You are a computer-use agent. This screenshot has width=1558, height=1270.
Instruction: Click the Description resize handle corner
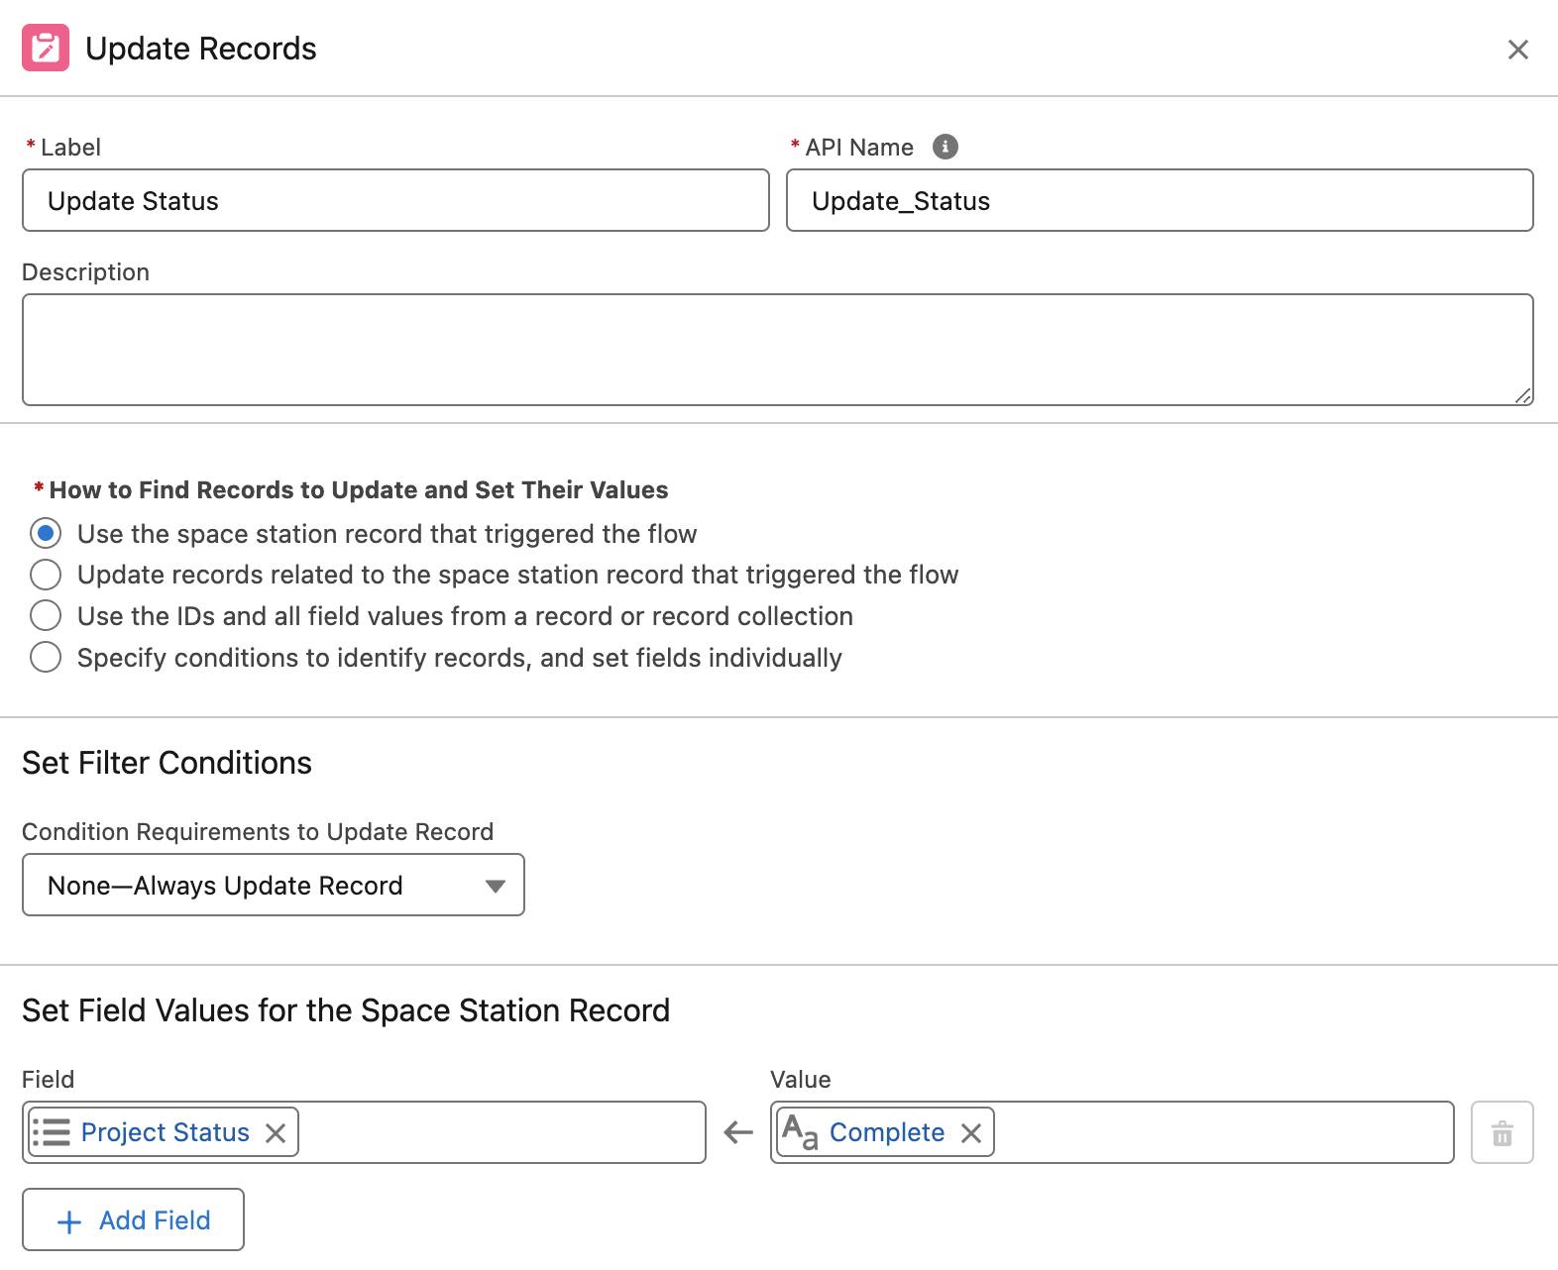coord(1523,395)
